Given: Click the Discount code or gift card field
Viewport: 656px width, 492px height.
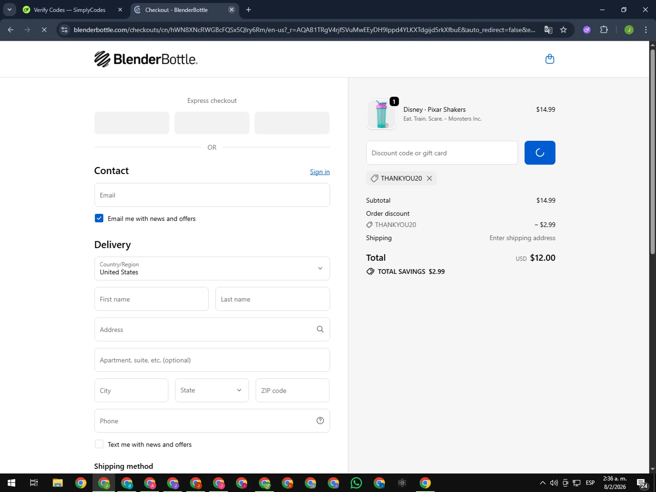Looking at the screenshot, I should click(442, 153).
